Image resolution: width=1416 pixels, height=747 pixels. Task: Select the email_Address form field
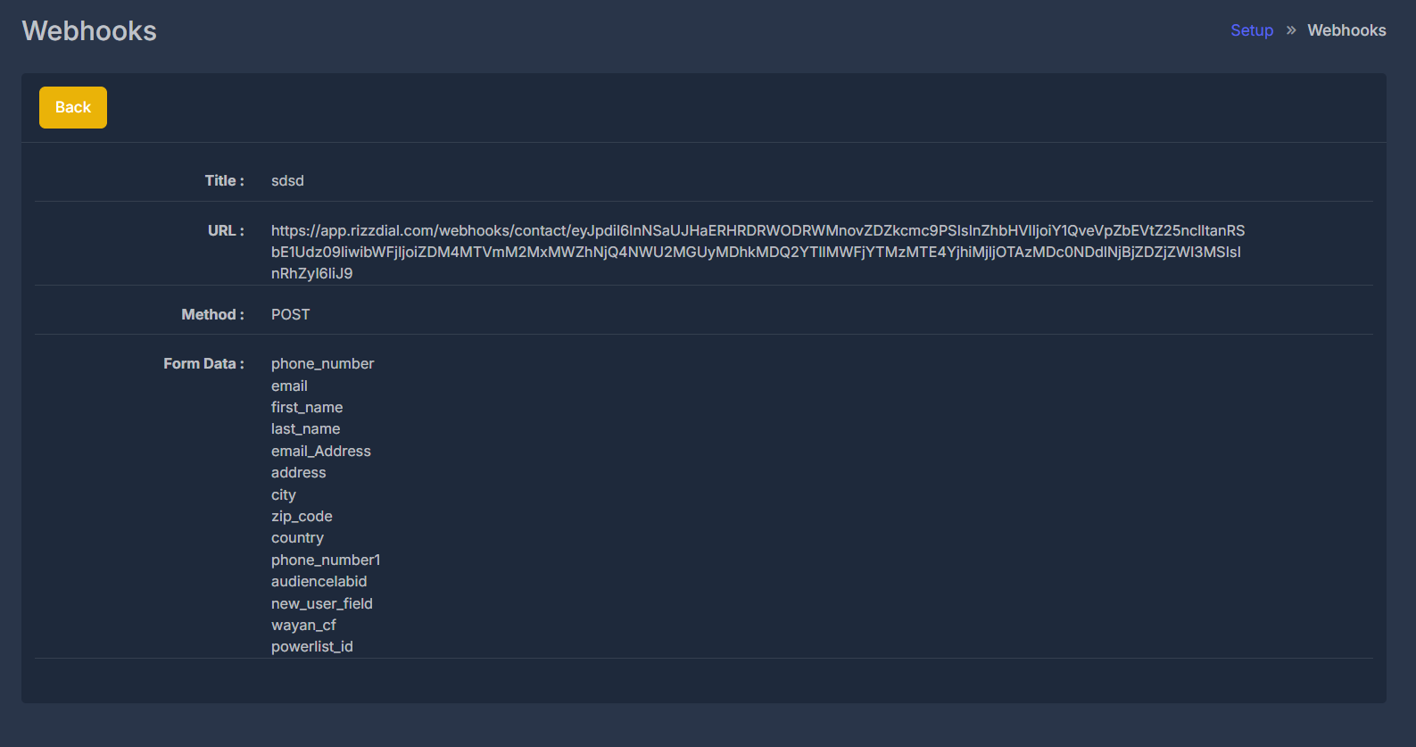(321, 451)
